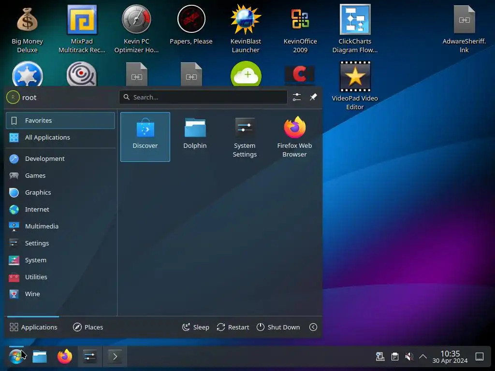495x371 pixels.
Task: Open System Settings from taskbar
Action: pyautogui.click(x=90, y=357)
